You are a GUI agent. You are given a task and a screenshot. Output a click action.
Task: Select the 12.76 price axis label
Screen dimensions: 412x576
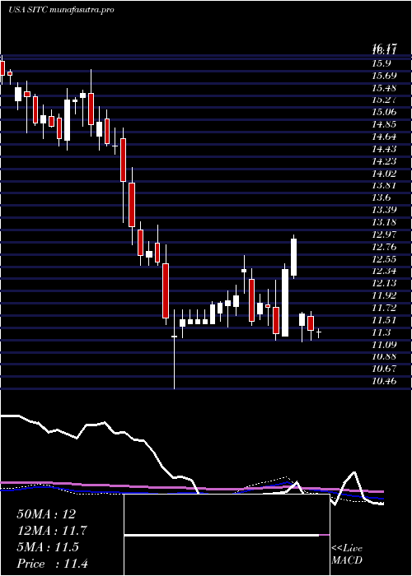[385, 247]
